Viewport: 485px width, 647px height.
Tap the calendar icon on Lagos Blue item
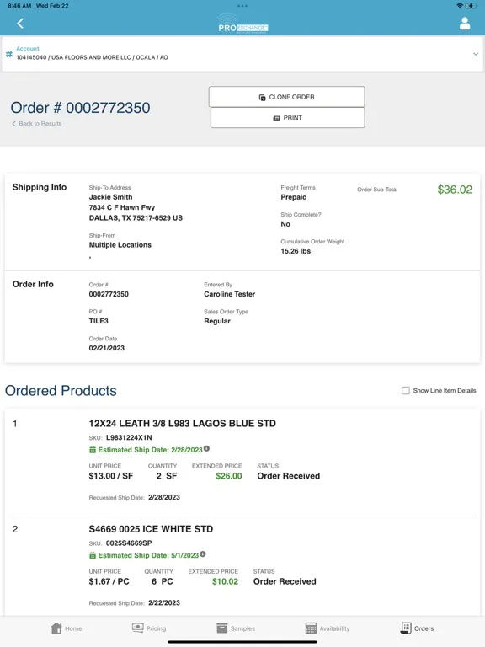pos(93,450)
